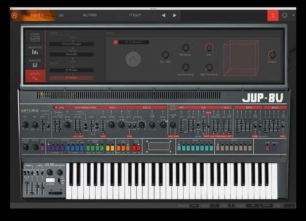This screenshot has height=221, width=306.
Task: Switch to the Galaxy tab
Action: click(35, 37)
